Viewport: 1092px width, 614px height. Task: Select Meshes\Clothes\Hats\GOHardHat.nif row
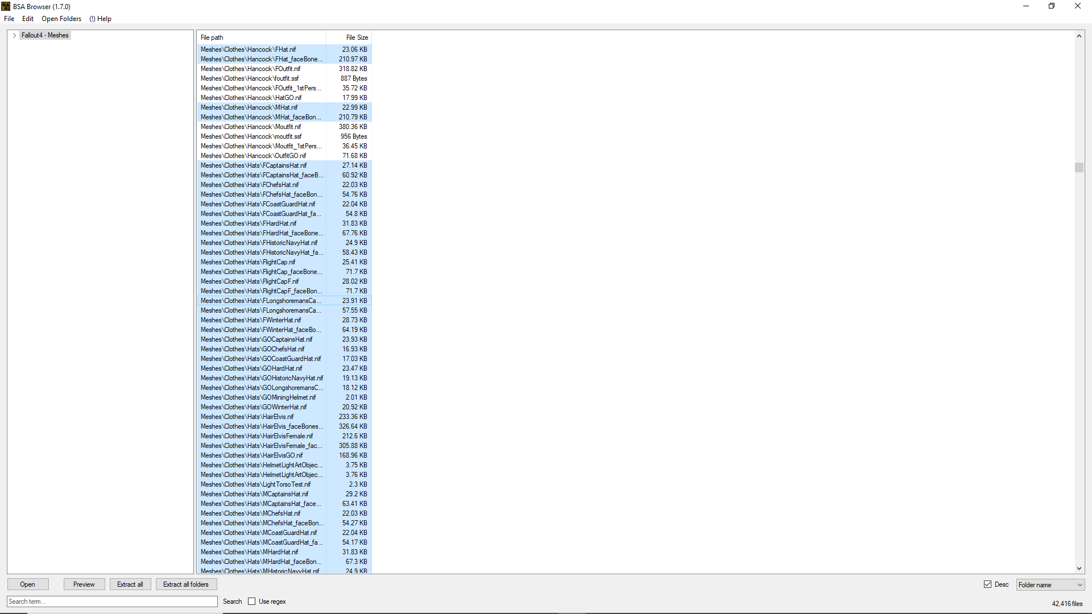point(284,368)
